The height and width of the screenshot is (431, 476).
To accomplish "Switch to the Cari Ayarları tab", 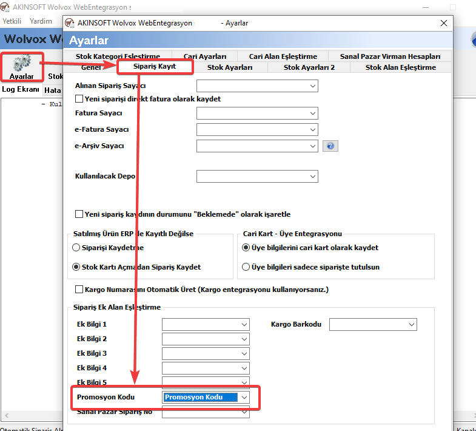I will [205, 56].
